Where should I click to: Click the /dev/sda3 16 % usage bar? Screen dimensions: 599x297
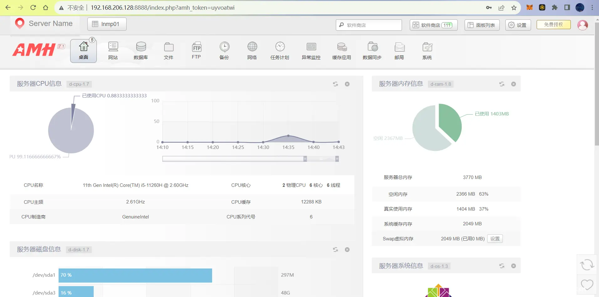(x=76, y=292)
